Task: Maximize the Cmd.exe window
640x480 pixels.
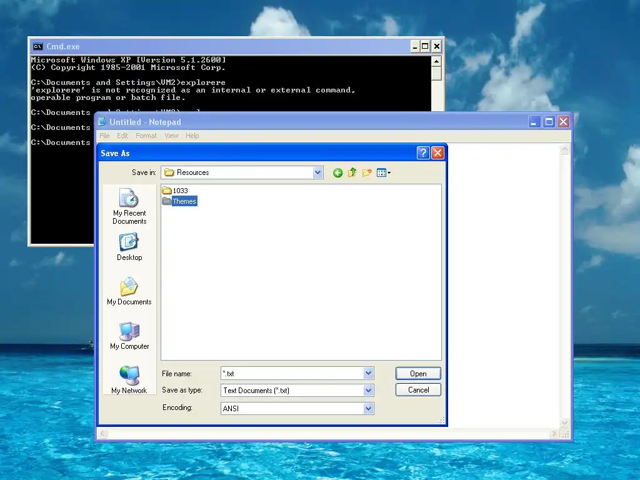Action: (x=425, y=46)
